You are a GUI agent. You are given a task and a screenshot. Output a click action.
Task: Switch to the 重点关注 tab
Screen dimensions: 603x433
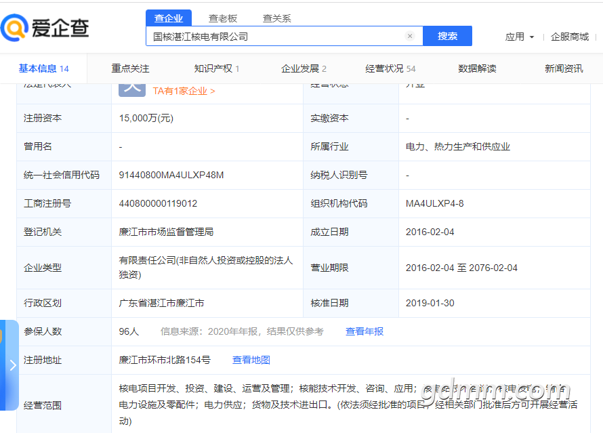(x=130, y=69)
